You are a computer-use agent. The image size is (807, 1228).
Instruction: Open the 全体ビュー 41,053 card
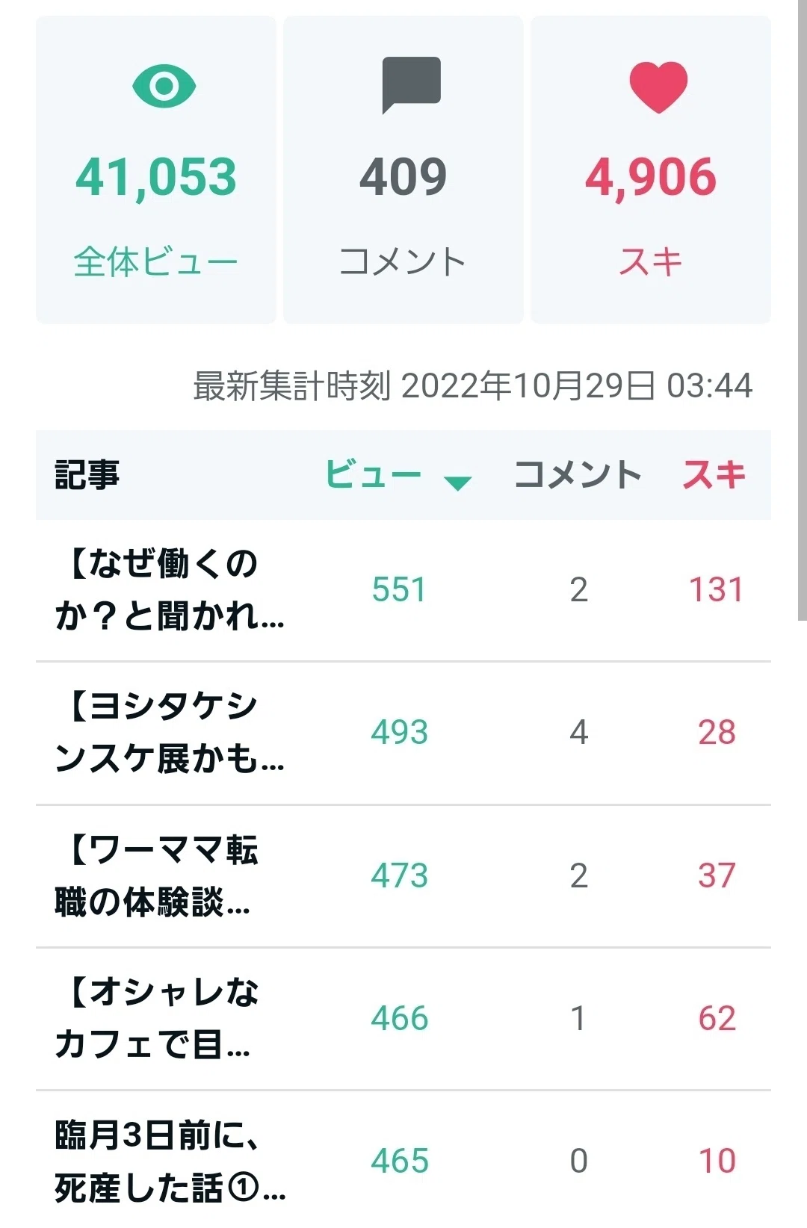pos(156,170)
